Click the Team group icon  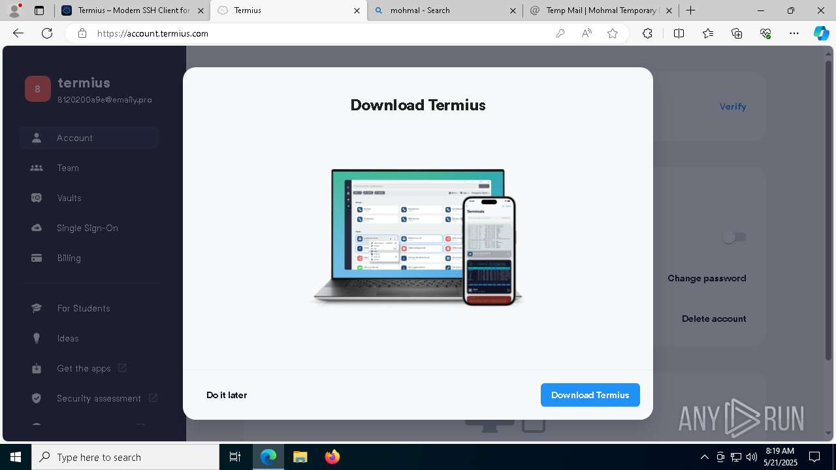[37, 168]
